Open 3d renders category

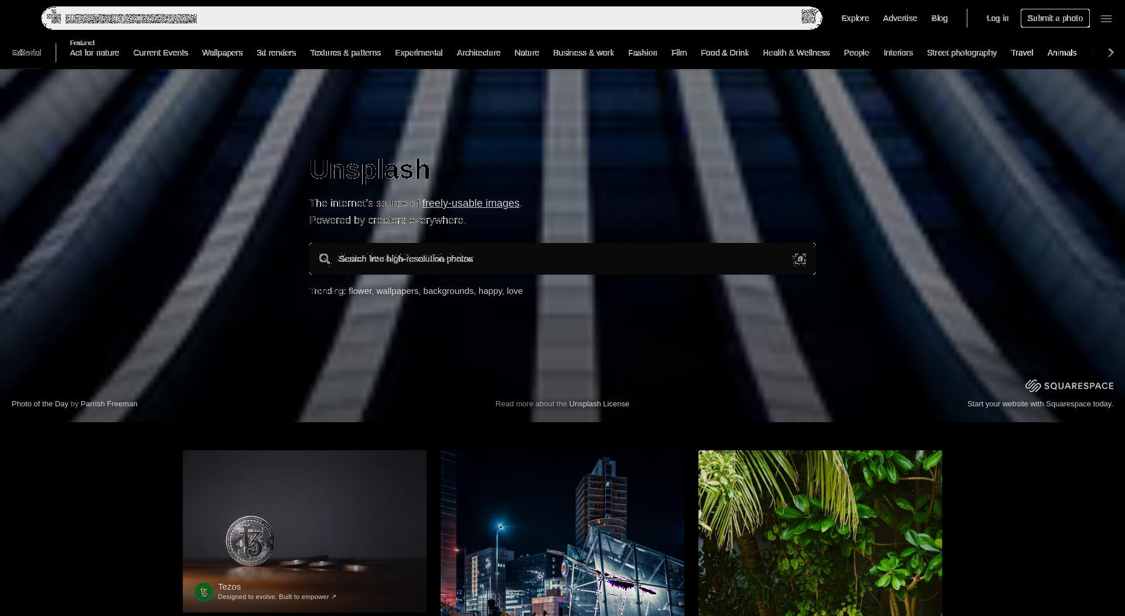tap(277, 53)
